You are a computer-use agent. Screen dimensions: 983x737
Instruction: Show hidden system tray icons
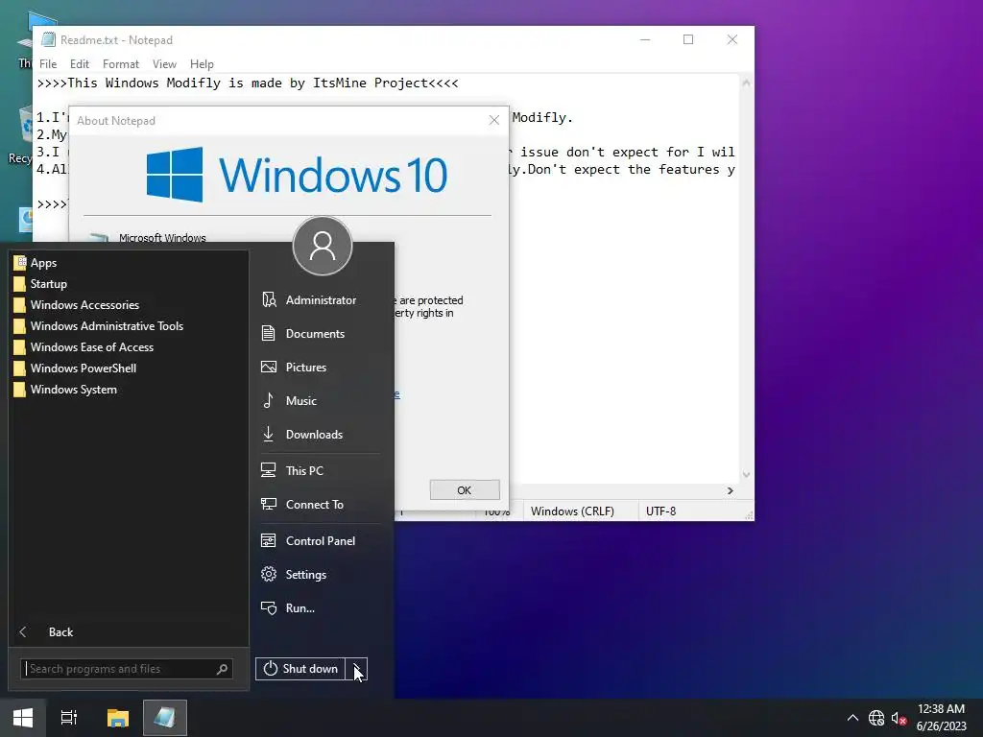coord(852,718)
